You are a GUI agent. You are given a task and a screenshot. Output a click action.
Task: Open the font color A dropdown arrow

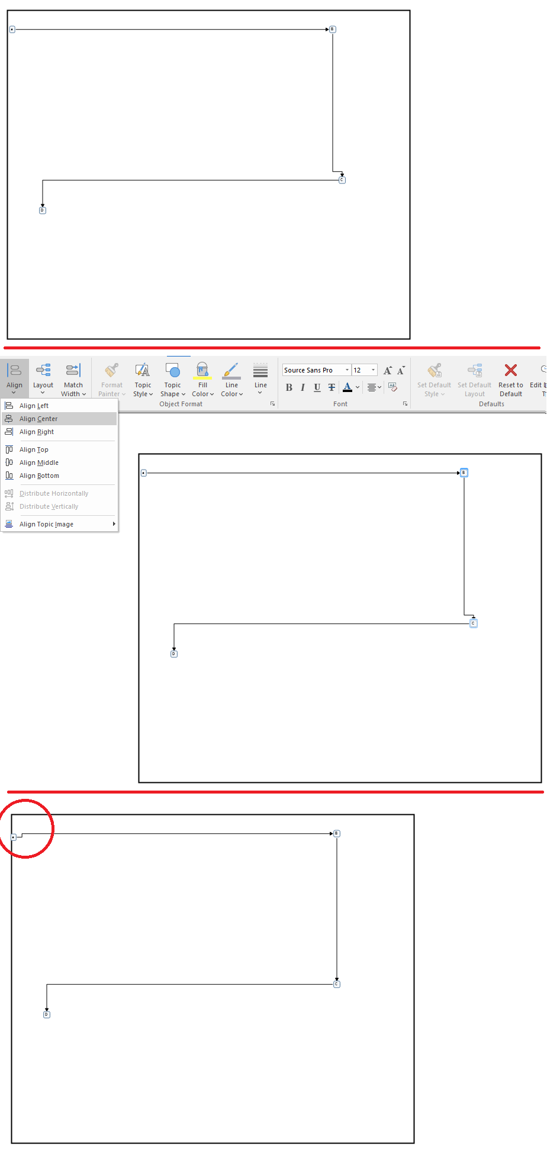pos(358,388)
